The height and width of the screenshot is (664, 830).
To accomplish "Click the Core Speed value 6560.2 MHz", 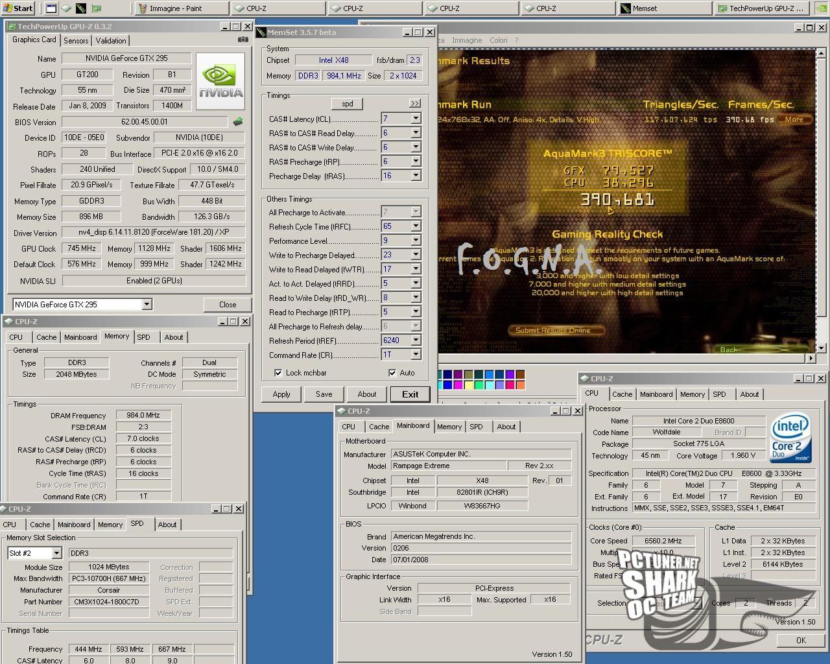I will click(x=664, y=541).
